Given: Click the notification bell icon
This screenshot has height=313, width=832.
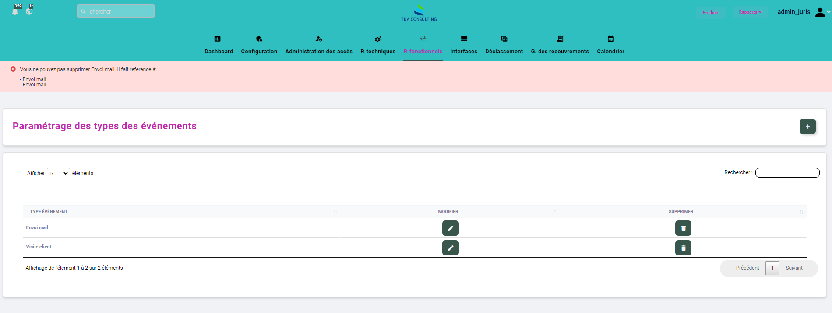Looking at the screenshot, I should (x=15, y=11).
